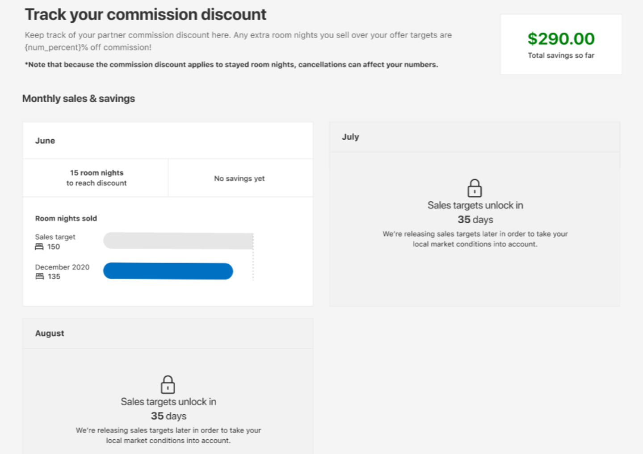Open the July card header
This screenshot has width=643, height=454.
(x=475, y=137)
